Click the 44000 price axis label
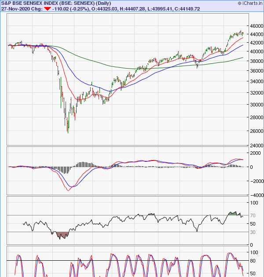Screen dimensions: 264x277 [x=257, y=34]
